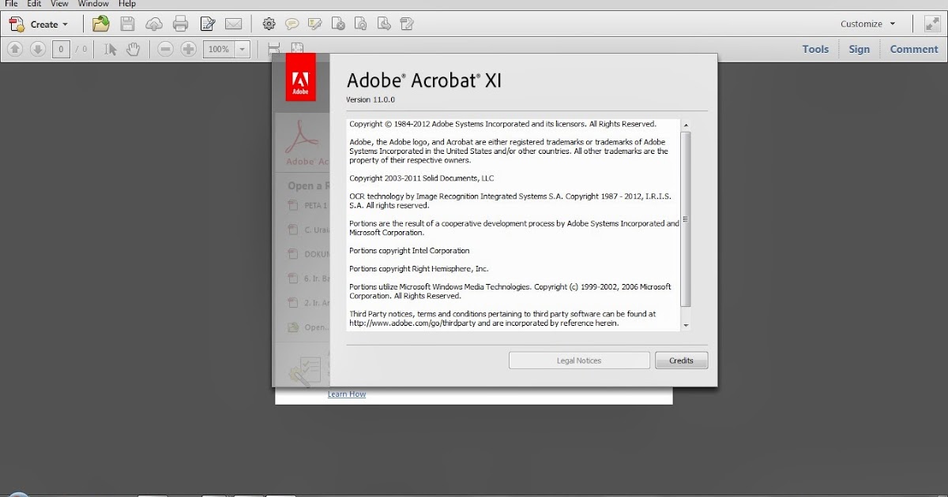Click the gear icon in the toolbar
Viewport: 948px width, 497px height.
coord(269,24)
